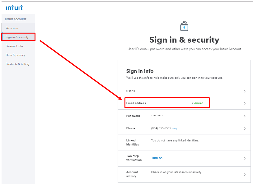The height and width of the screenshot is (184, 253).
Task: Check in on latest account activity
Action: pos(176,172)
